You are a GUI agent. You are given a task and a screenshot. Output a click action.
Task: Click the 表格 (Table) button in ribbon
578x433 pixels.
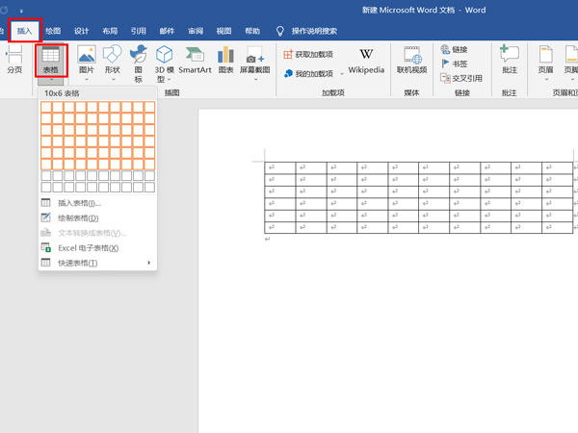click(x=50, y=61)
